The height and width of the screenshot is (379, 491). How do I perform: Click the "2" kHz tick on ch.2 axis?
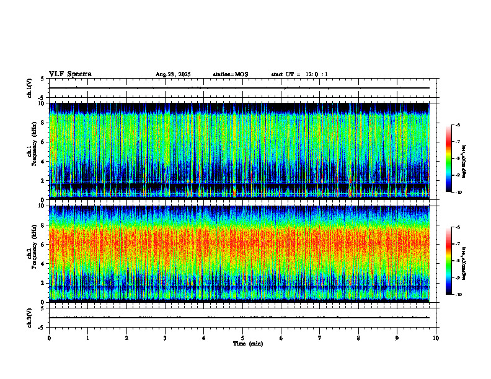[43, 283]
